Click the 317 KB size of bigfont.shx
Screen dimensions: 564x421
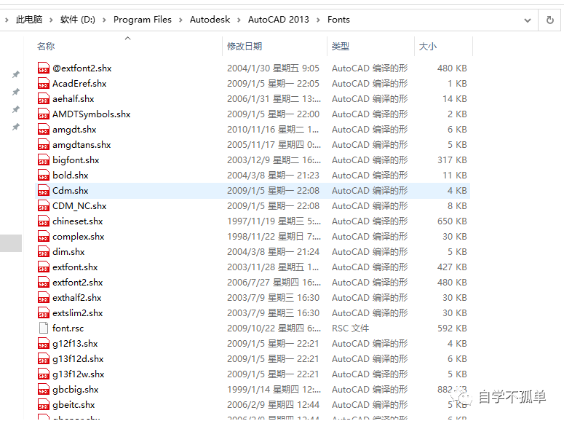pyautogui.click(x=452, y=160)
